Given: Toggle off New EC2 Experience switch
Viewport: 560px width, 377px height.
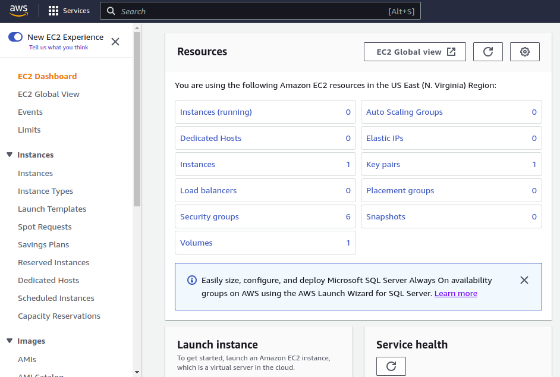Looking at the screenshot, I should (15, 37).
